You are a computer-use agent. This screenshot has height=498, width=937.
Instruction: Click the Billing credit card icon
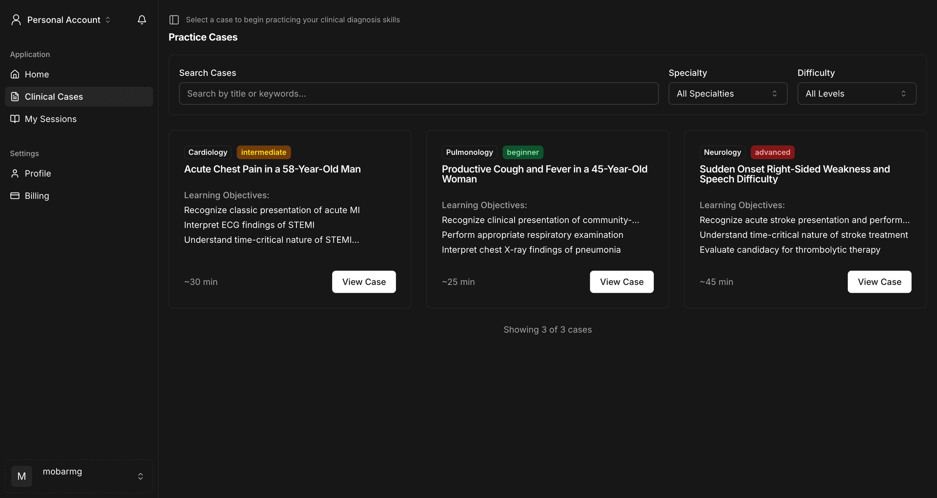tap(15, 196)
